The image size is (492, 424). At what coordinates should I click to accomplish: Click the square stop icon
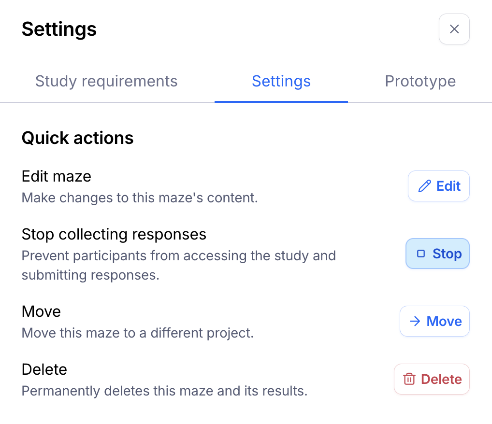(421, 254)
